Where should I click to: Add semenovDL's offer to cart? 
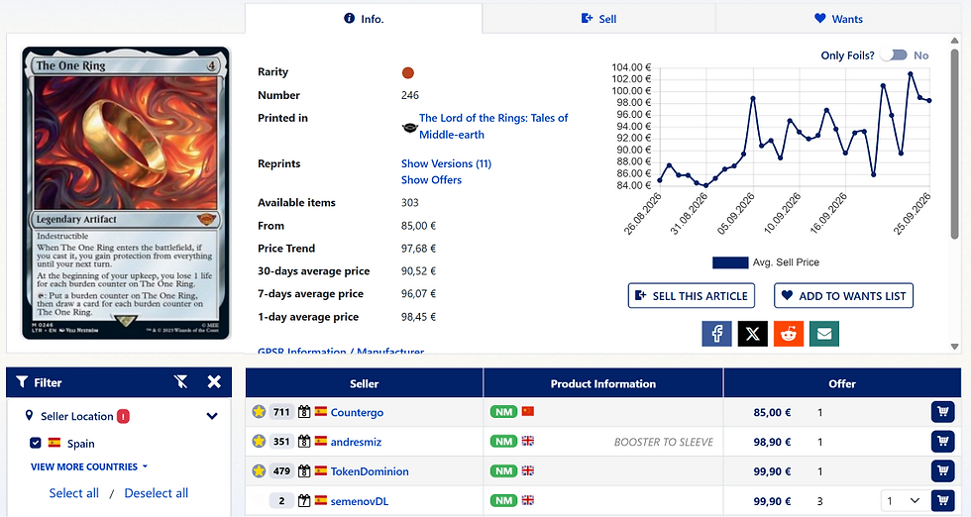click(942, 500)
